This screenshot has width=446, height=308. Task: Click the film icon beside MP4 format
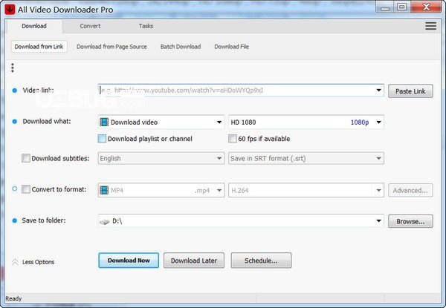pyautogui.click(x=104, y=190)
